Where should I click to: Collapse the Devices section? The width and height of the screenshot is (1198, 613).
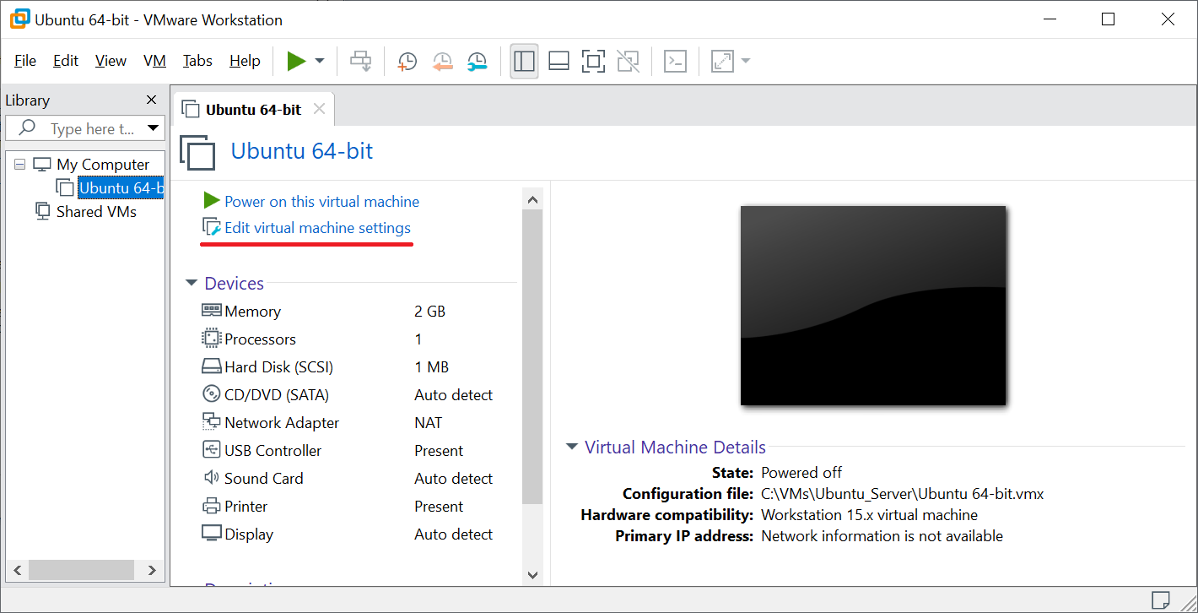[x=192, y=284]
